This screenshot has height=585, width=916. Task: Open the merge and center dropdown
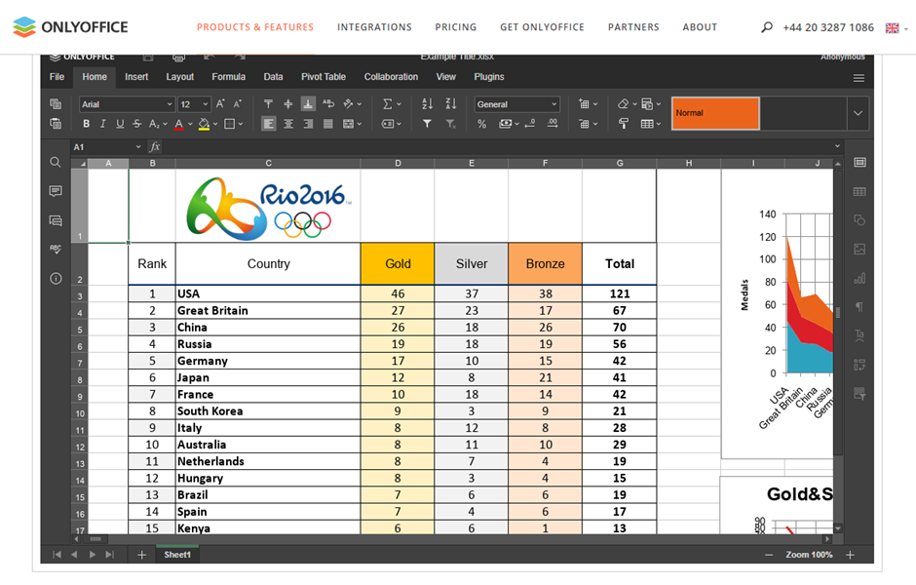(359, 124)
